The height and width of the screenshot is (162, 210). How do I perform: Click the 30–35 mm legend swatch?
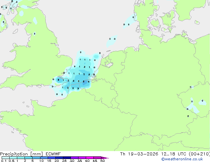click(x=75, y=158)
